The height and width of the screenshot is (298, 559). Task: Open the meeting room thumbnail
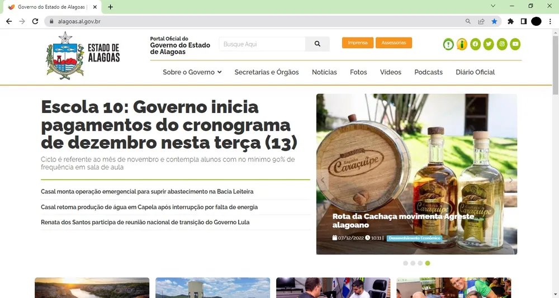(333, 288)
